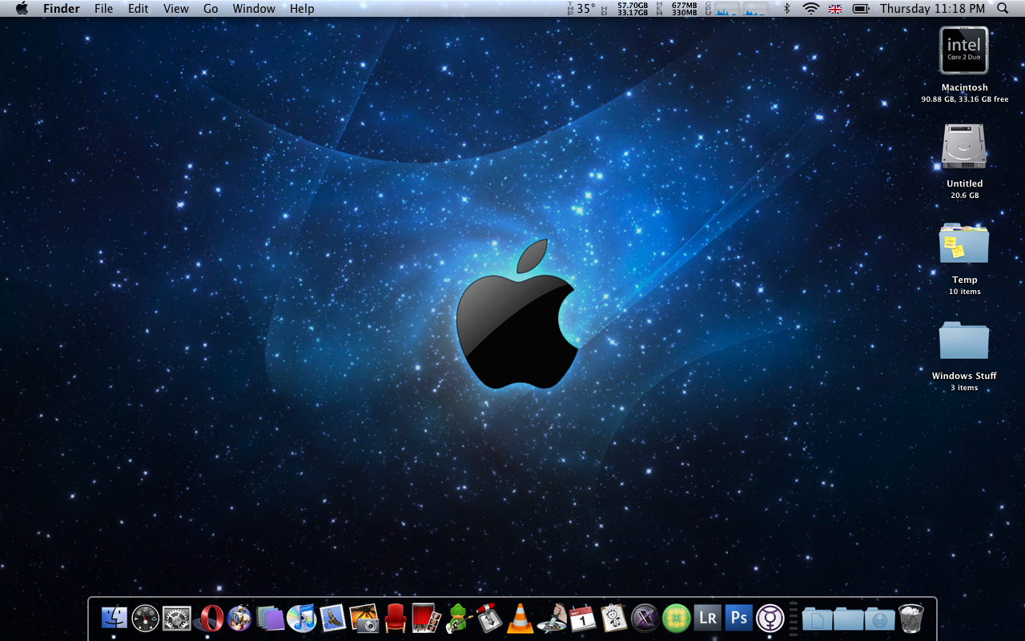This screenshot has width=1025, height=641.
Task: Launch Transmission from the Dock
Action: click(x=489, y=618)
